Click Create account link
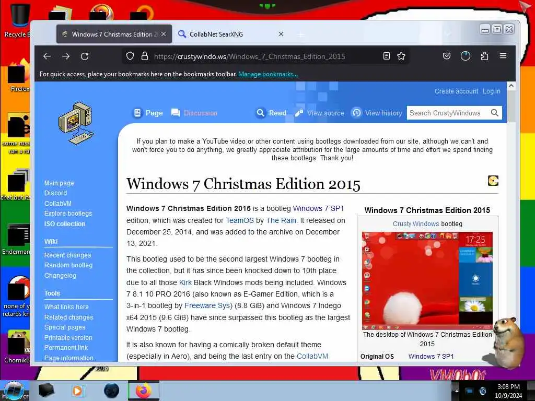 point(456,91)
